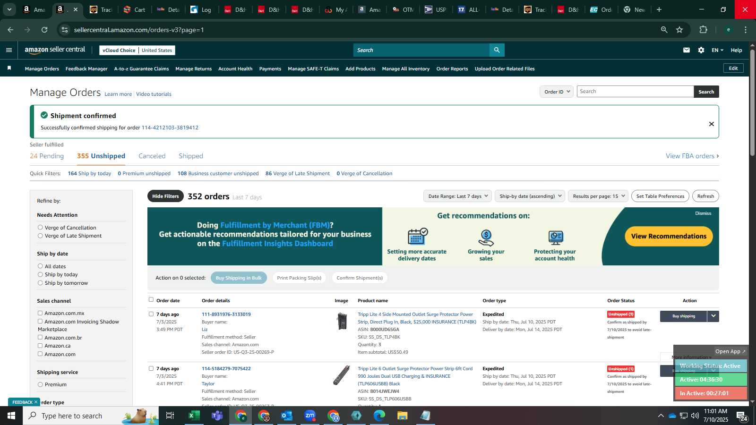756x425 pixels.
Task: Select the Verge of Late Shipment radio button
Action: coord(40,236)
